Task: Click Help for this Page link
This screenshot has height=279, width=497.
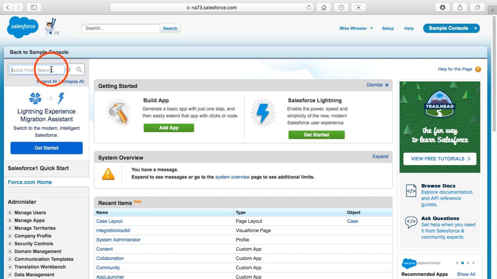Action: (x=455, y=69)
